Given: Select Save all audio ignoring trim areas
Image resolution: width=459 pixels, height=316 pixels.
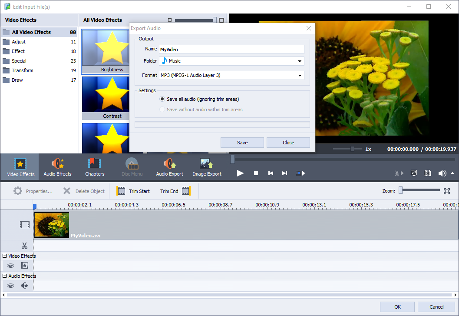Looking at the screenshot, I should (x=162, y=99).
